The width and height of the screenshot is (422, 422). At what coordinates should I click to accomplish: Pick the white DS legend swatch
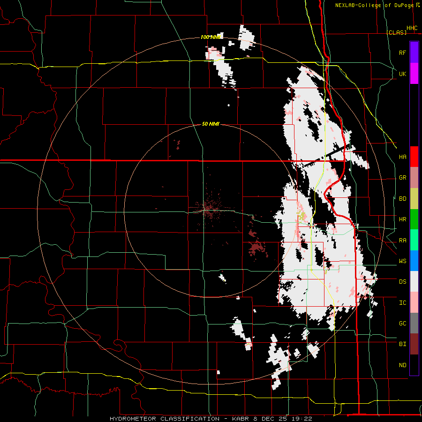pos(414,281)
